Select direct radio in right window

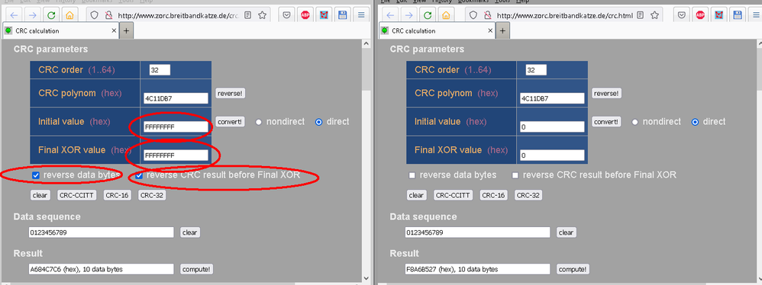click(696, 122)
